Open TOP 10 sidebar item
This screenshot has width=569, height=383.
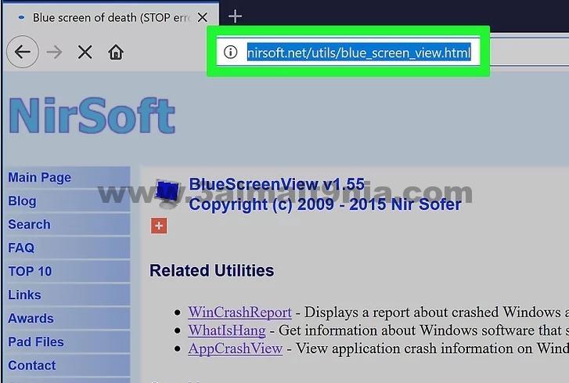[30, 271]
